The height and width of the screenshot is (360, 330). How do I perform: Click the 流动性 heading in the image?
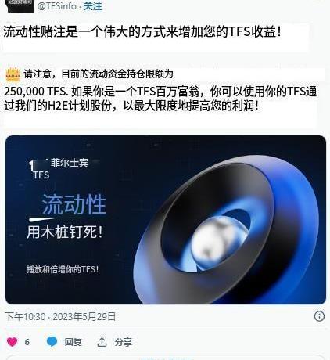click(x=74, y=204)
